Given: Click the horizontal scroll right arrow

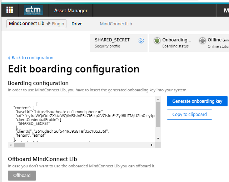Looking at the screenshot, I should (x=151, y=145).
